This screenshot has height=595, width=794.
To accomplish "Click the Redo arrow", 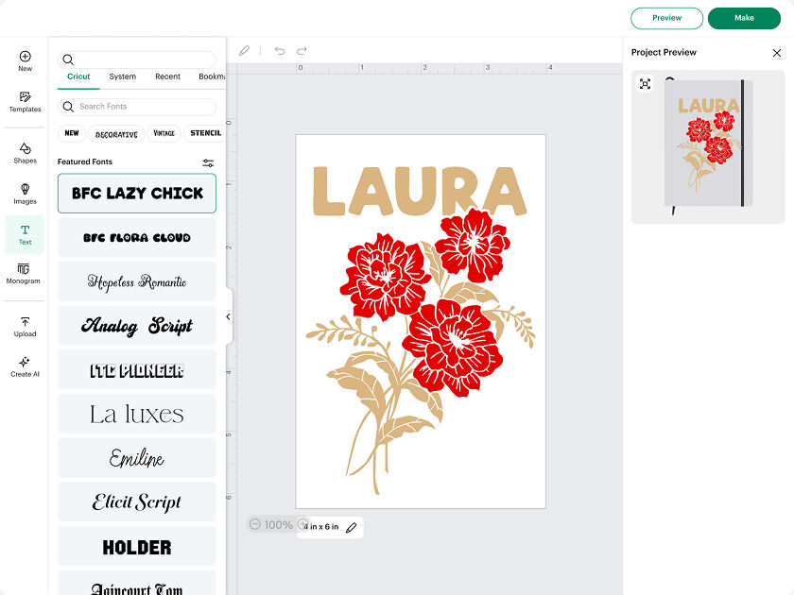I will (x=302, y=51).
